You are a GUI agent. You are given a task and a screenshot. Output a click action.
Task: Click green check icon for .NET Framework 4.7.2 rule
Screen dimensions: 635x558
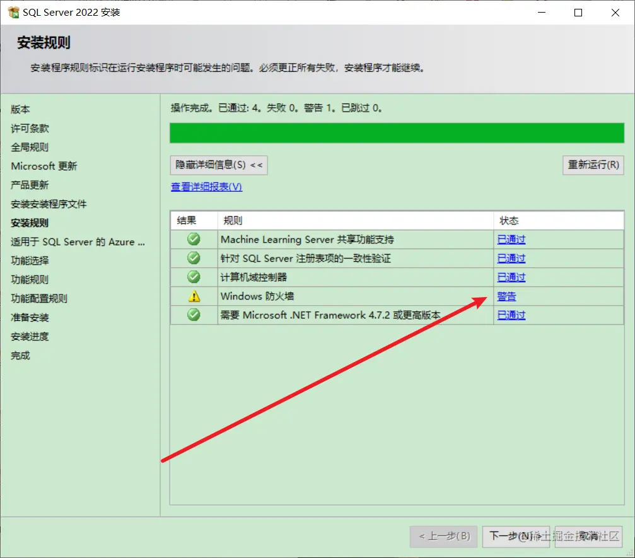tap(194, 315)
